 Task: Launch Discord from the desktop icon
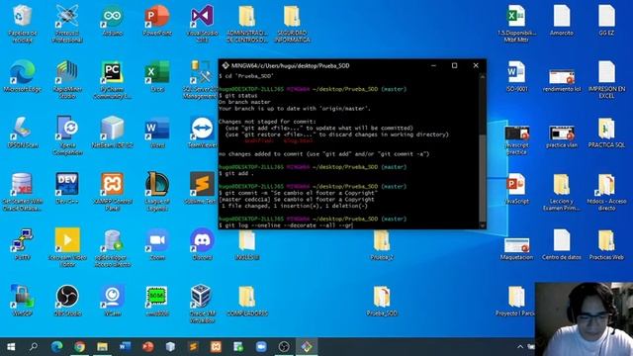pyautogui.click(x=202, y=245)
